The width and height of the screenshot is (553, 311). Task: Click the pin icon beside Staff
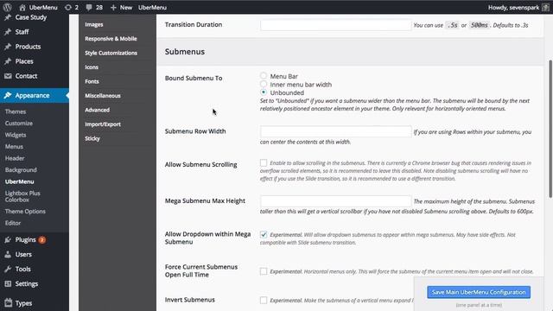pyautogui.click(x=8, y=32)
